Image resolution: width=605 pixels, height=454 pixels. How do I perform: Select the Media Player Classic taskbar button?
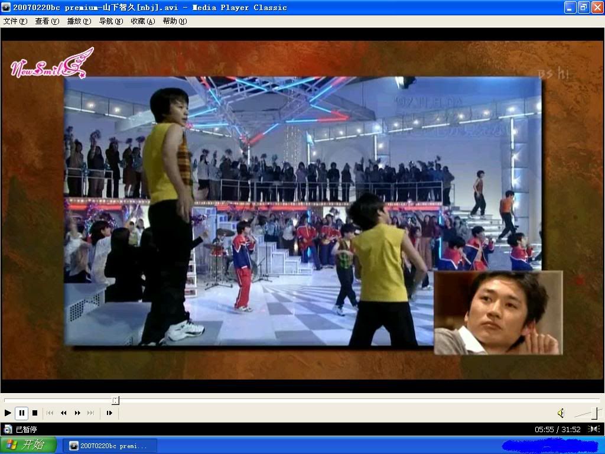(110, 446)
